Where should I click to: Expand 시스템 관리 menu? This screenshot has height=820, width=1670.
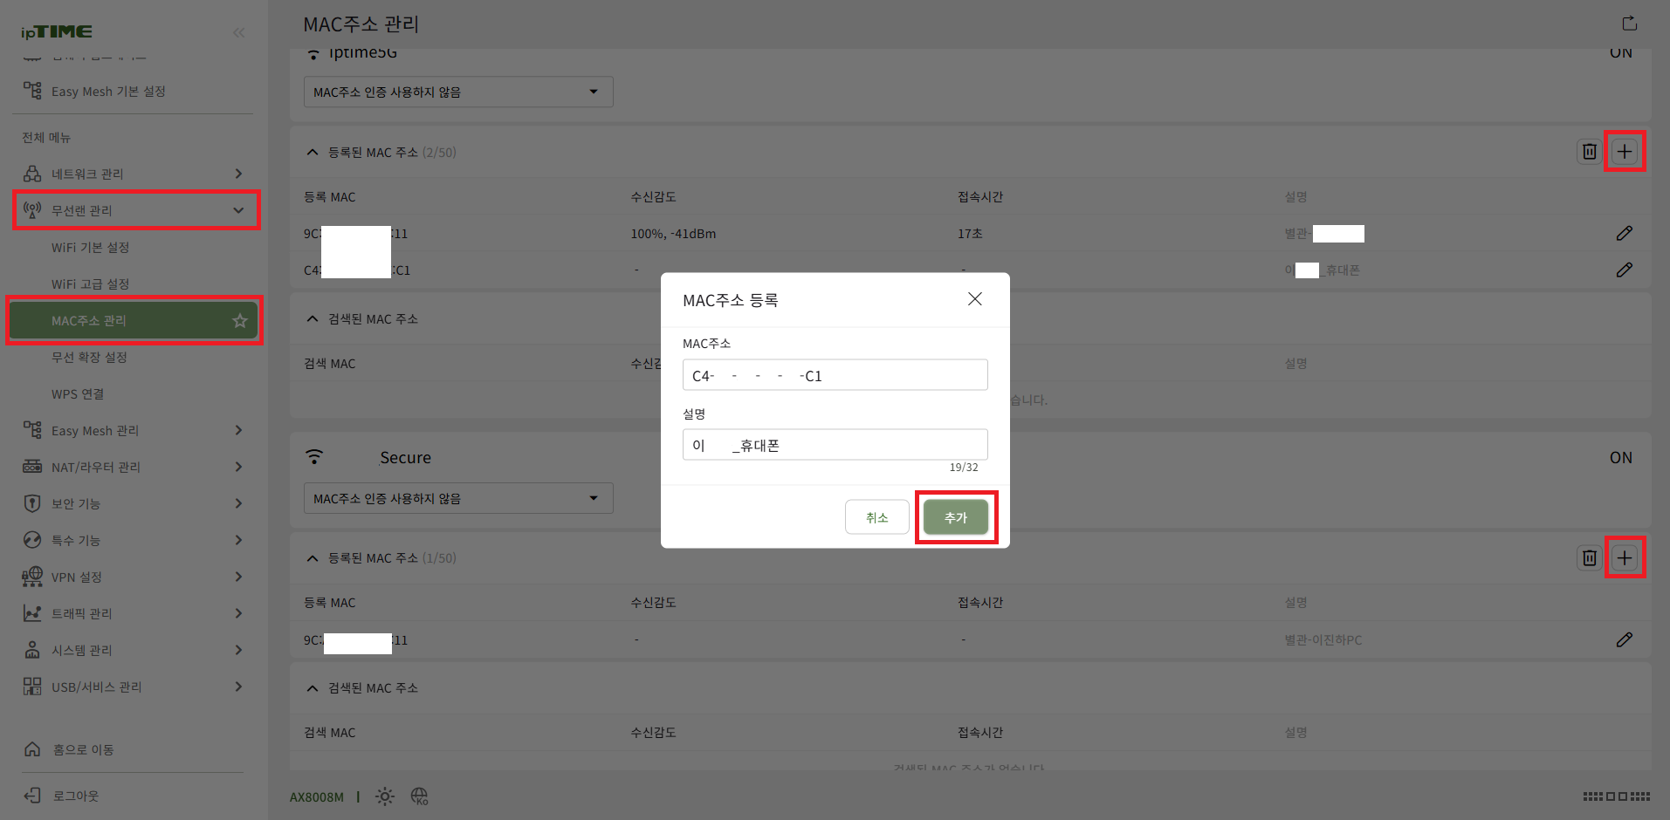coord(133,650)
